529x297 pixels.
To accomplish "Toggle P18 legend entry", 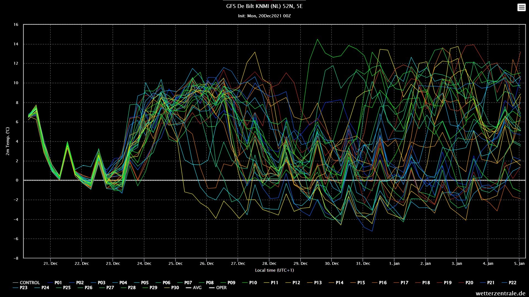I will 423,283.
